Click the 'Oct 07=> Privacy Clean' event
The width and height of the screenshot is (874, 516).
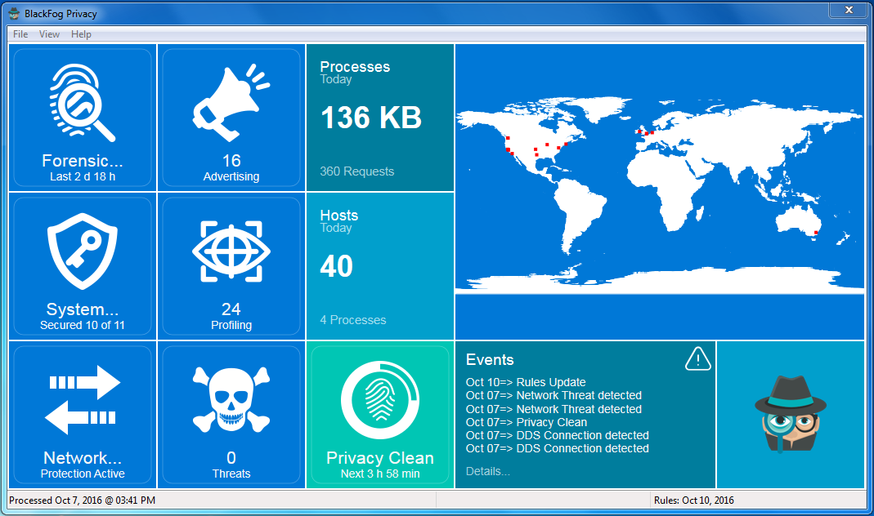527,422
